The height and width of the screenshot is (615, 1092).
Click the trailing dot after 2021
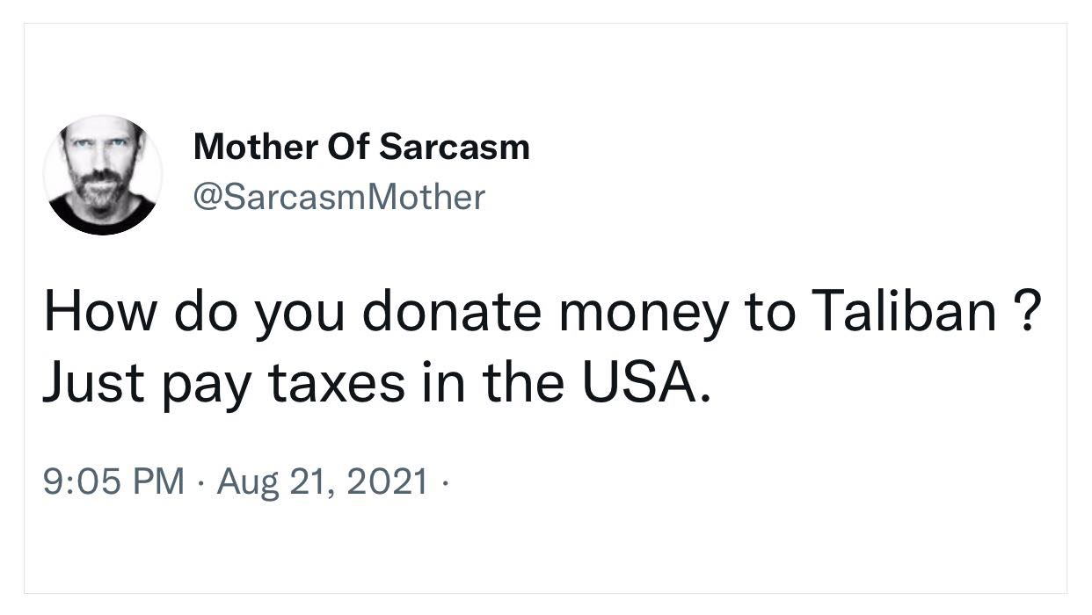coord(445,482)
